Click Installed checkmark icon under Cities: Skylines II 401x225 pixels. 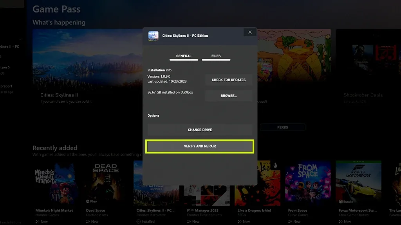[x=139, y=221]
